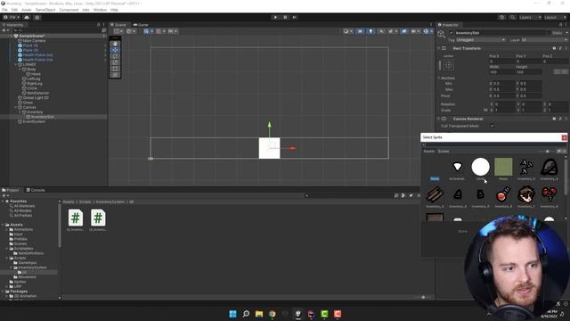This screenshot has width=570, height=321.
Task: Toggle scene lighting bulb in Scene toolbar
Action: (370, 31)
